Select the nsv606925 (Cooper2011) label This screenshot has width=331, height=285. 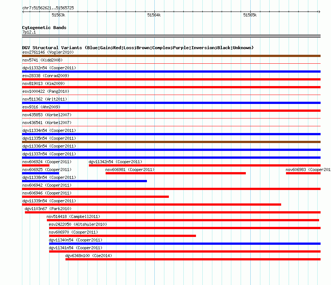click(47, 170)
